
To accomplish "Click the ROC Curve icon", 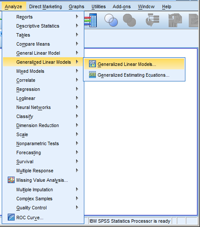I will coord(11,217).
